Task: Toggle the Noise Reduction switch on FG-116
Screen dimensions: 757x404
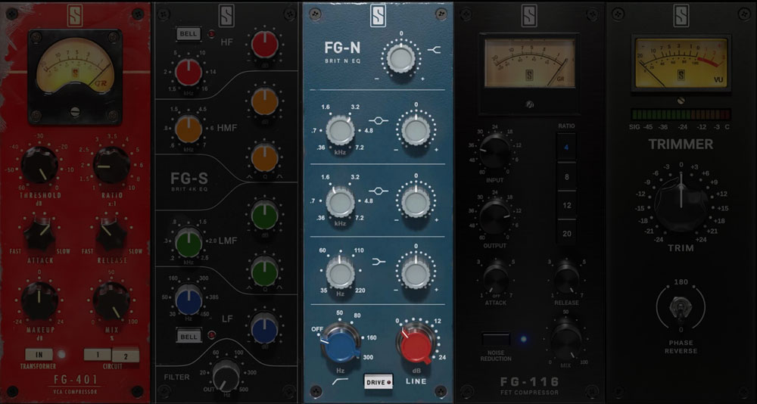Action: [495, 337]
